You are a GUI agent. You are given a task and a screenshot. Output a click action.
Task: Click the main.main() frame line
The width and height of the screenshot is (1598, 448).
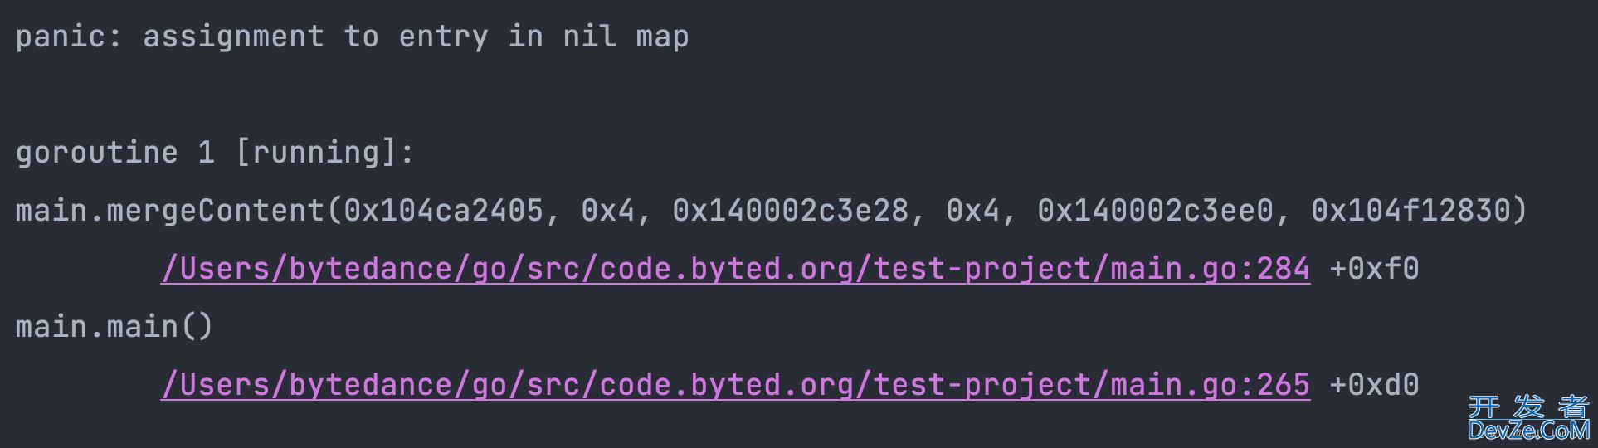click(x=114, y=327)
